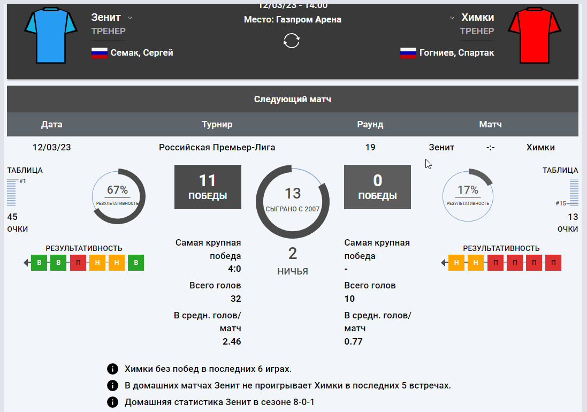Click the Russian flag beside Семак, Сергей
The height and width of the screenshot is (412, 587).
click(x=100, y=53)
